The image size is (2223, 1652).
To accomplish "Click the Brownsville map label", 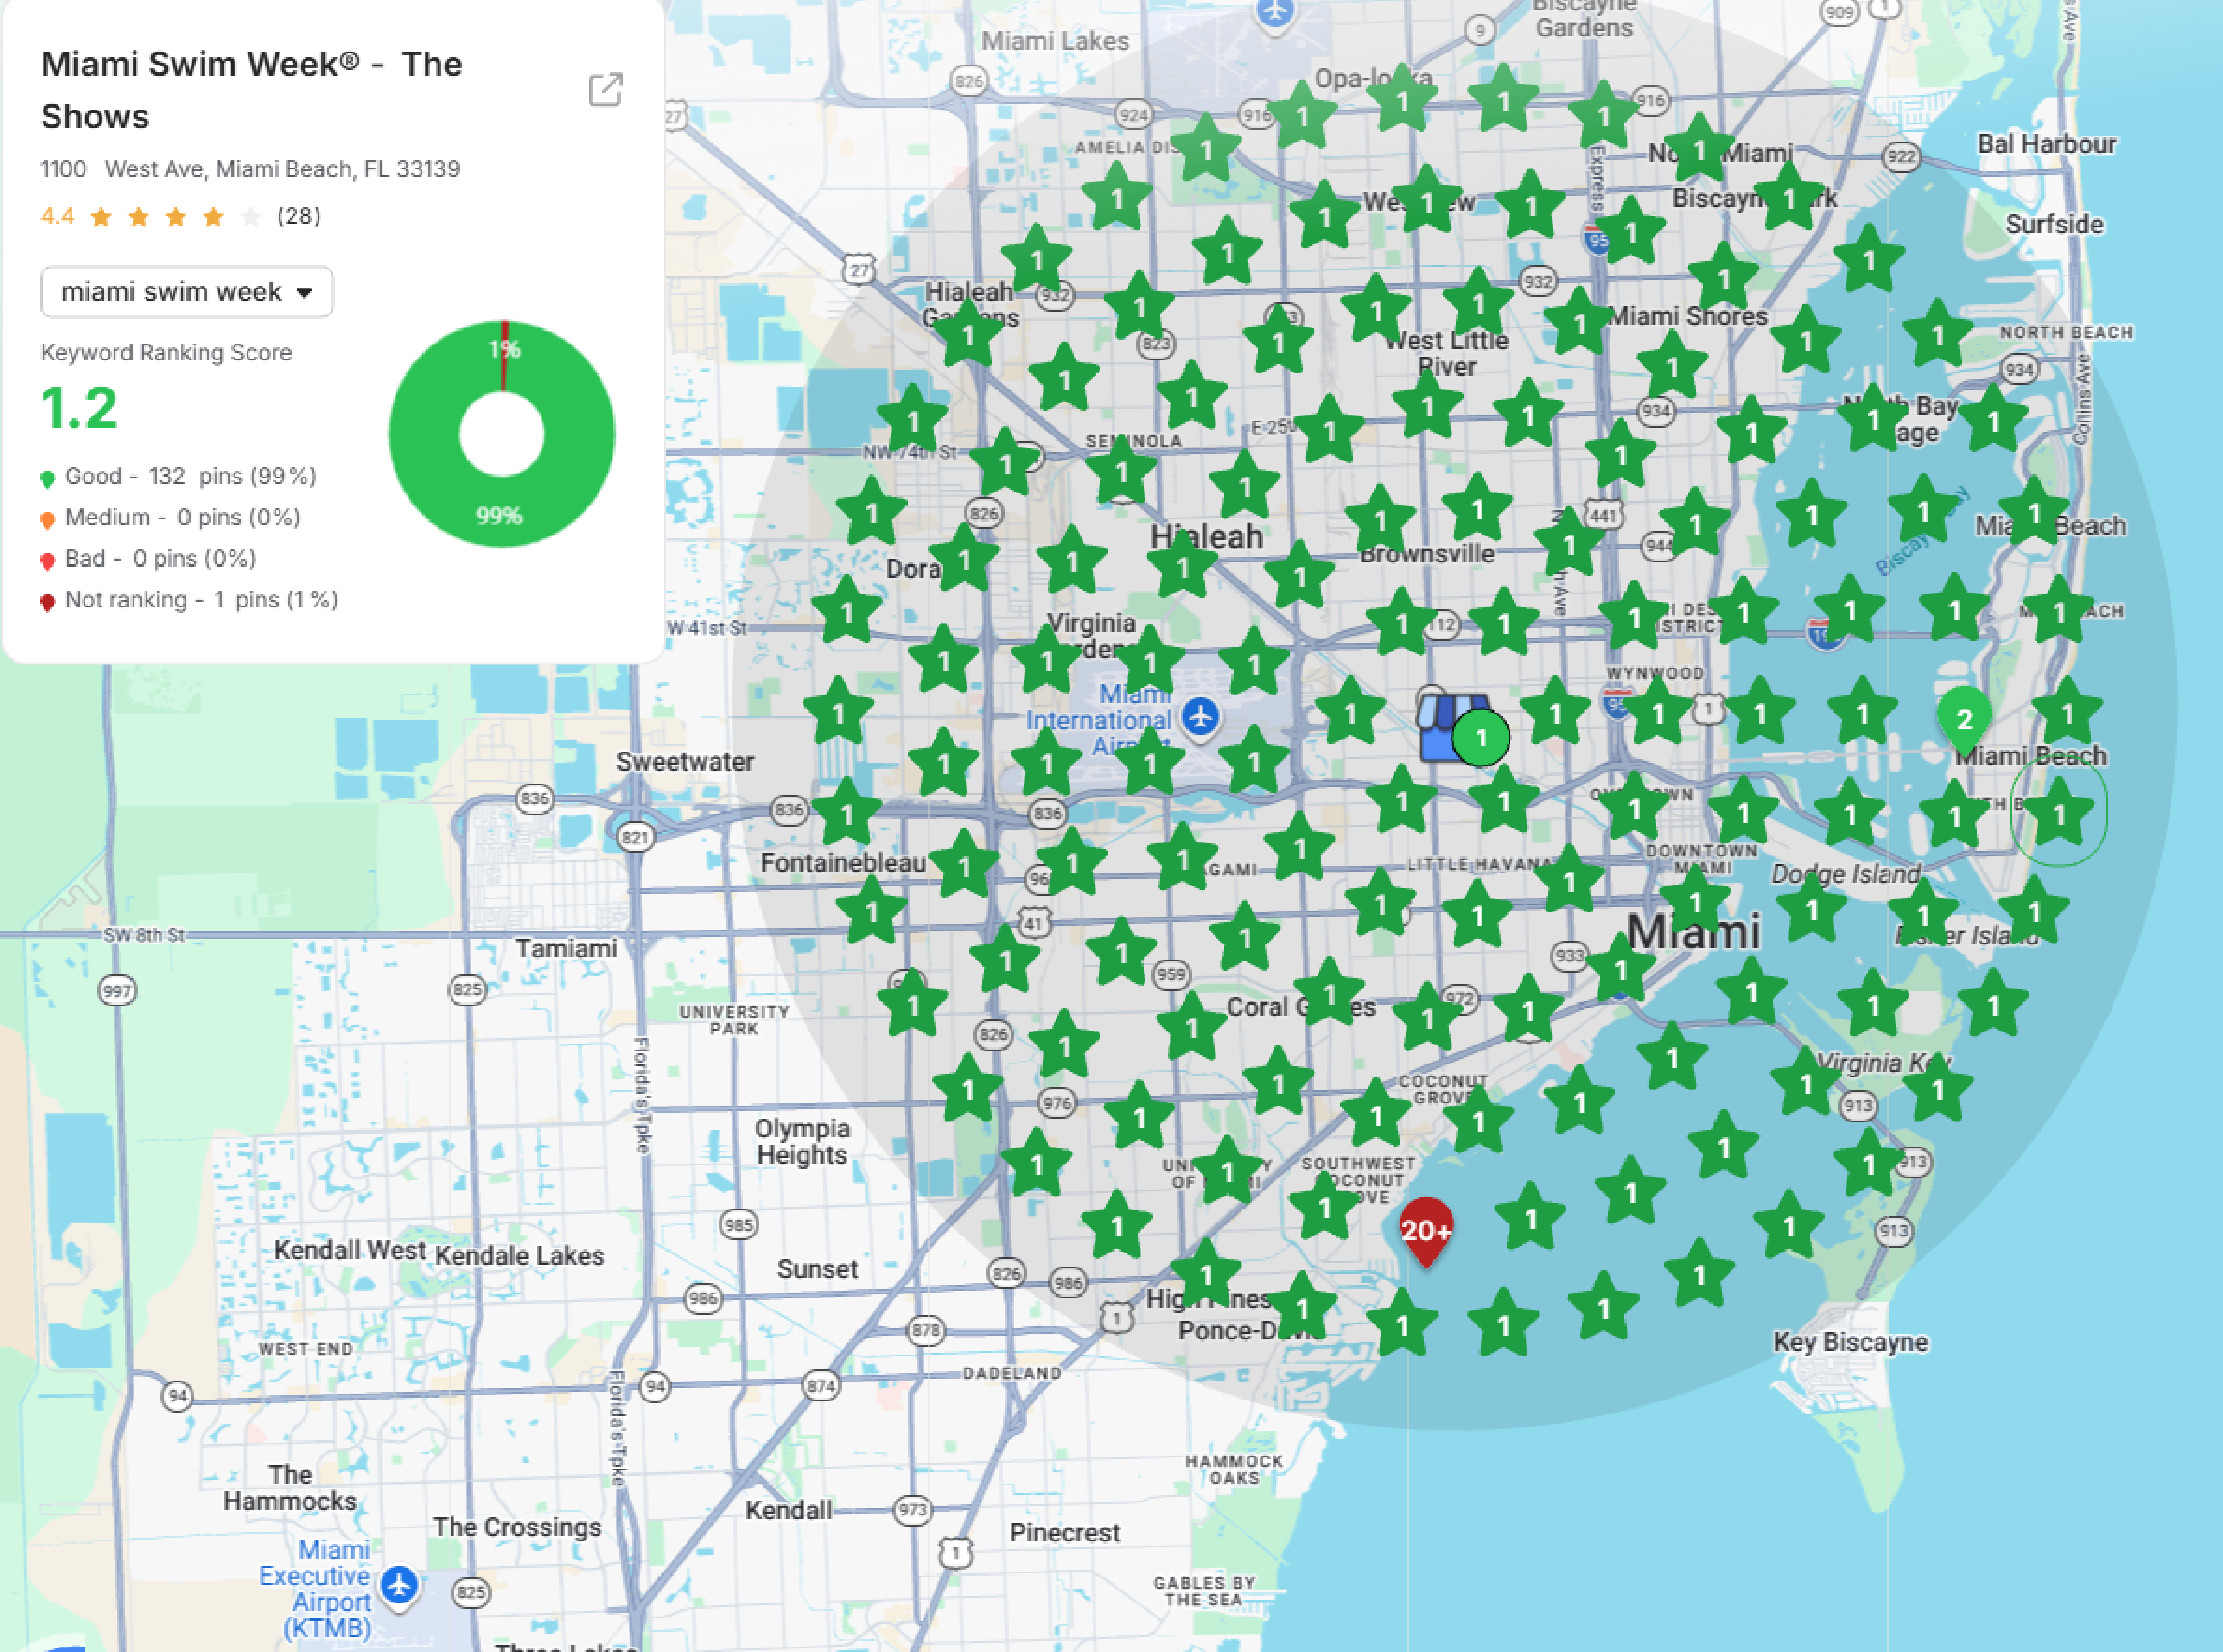I will [1427, 553].
